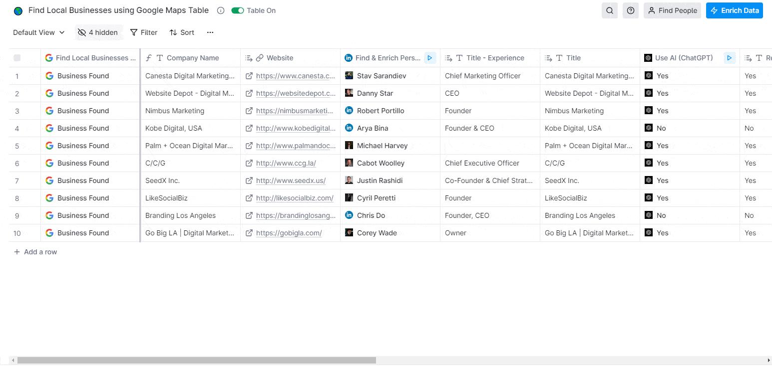Click profile photo of Stav Sarandiev
Screen dimensions: 772x366
(349, 75)
